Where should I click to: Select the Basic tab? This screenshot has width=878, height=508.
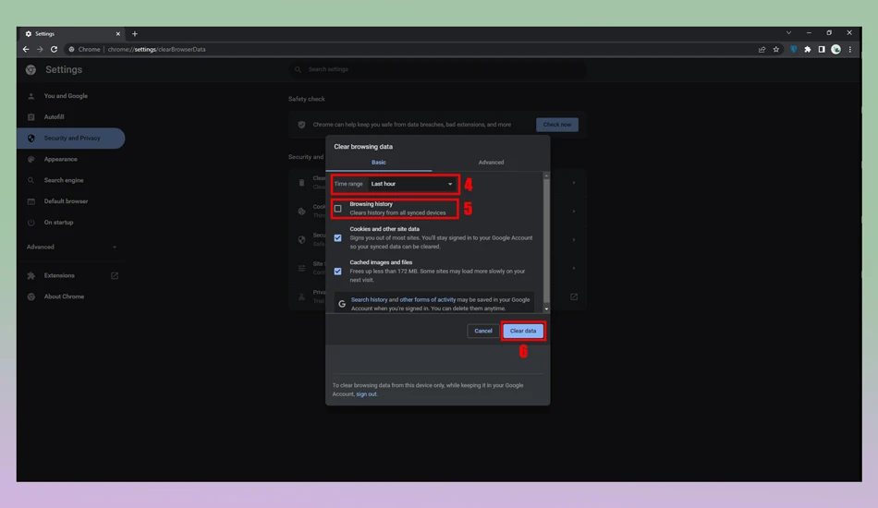(379, 163)
